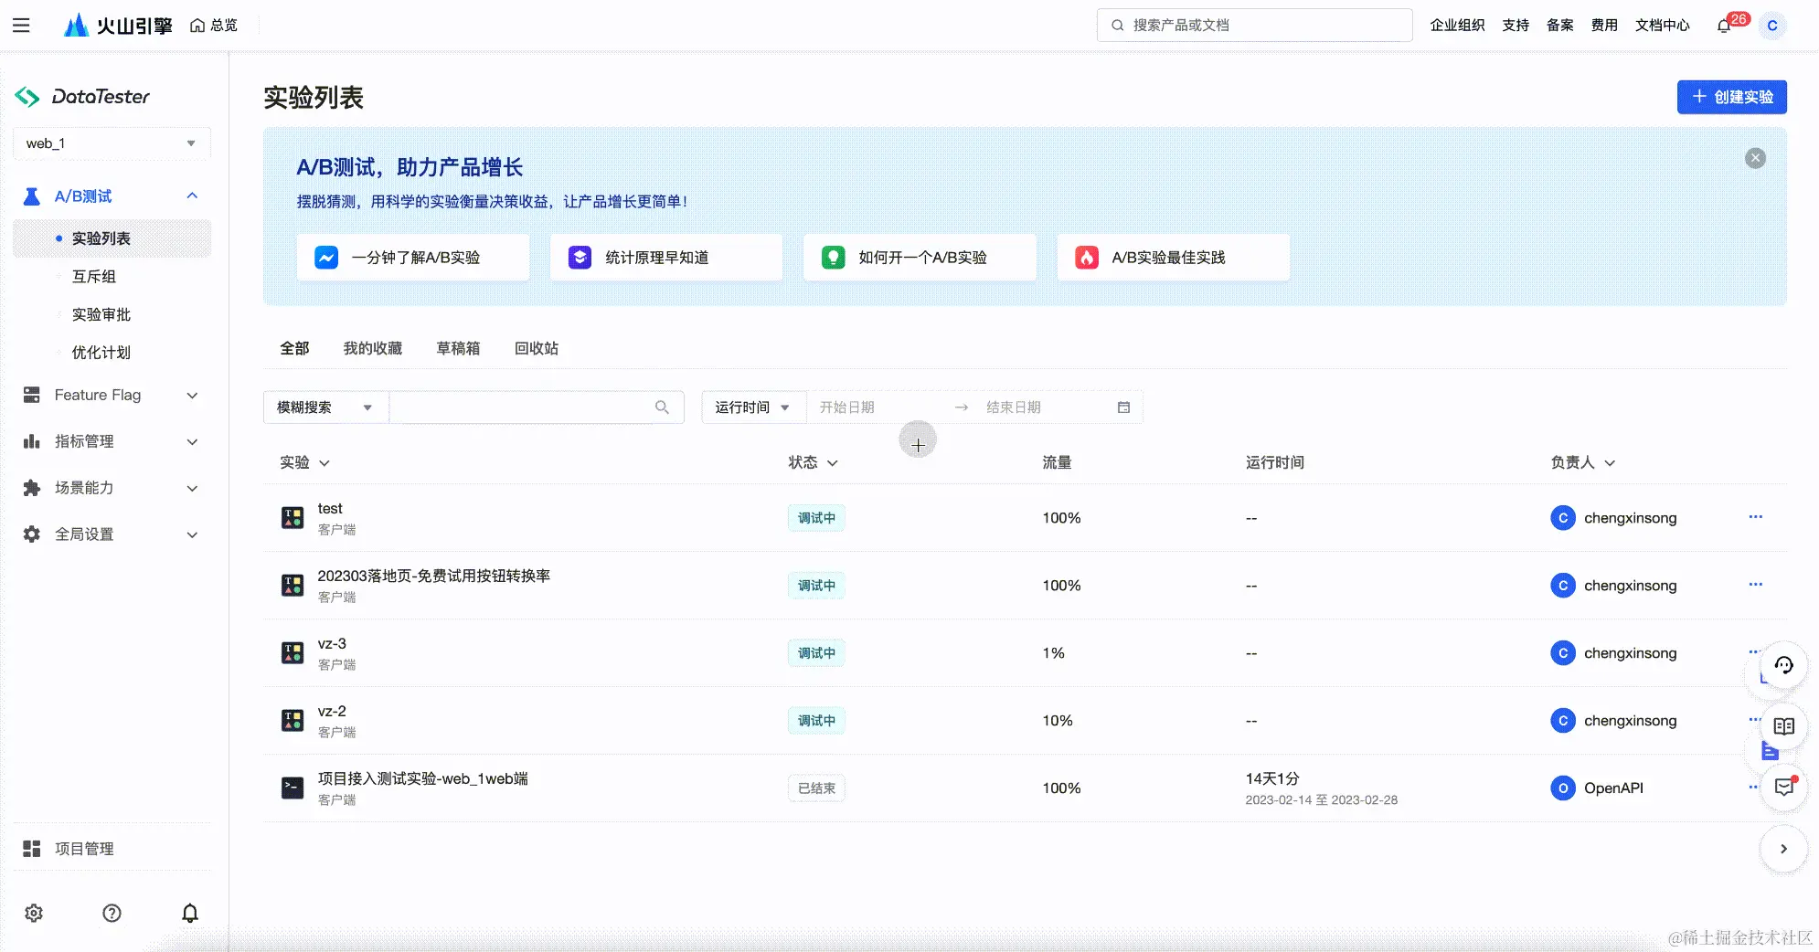Click the top product search field
The image size is (1819, 952).
(1254, 26)
